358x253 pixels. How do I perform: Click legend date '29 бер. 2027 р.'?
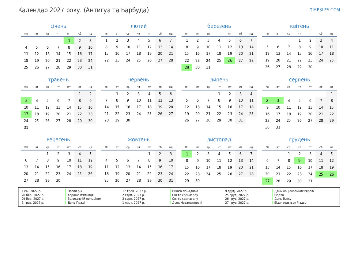[x=33, y=199]
